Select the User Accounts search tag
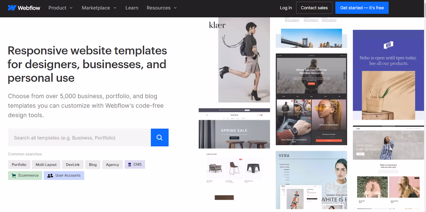The image size is (426, 212). (64, 176)
